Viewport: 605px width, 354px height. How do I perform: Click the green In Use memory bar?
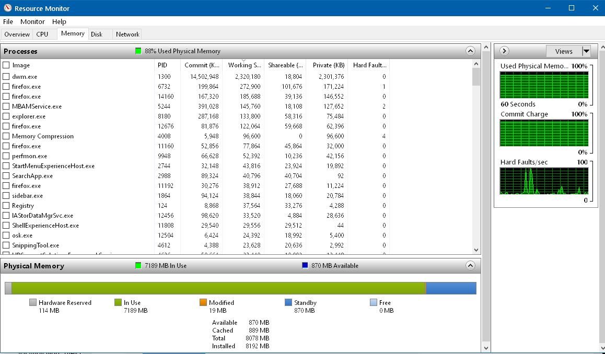218,288
